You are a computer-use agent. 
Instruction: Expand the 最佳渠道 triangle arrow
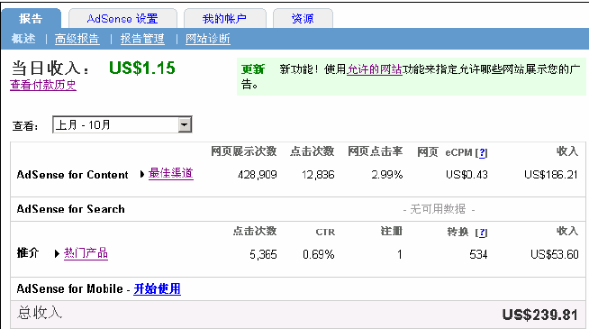142,174
